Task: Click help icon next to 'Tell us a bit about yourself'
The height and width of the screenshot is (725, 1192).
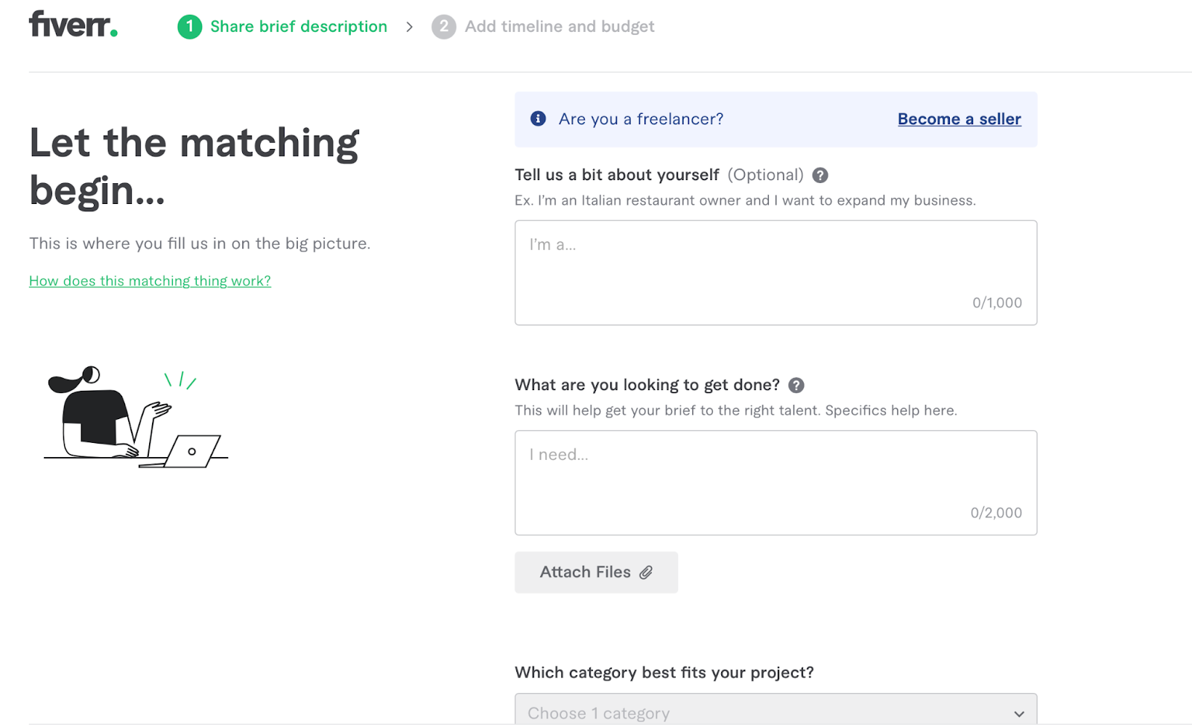Action: (x=820, y=176)
